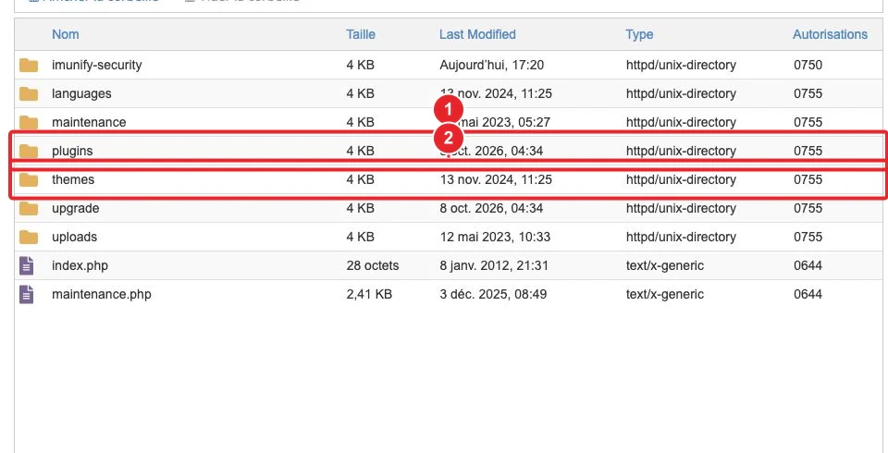Select the index.php file name
This screenshot has height=453, width=888.
click(80, 265)
